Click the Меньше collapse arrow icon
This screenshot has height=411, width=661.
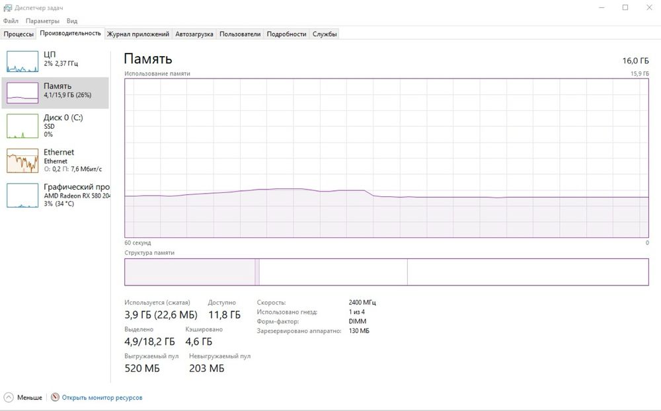click(9, 397)
